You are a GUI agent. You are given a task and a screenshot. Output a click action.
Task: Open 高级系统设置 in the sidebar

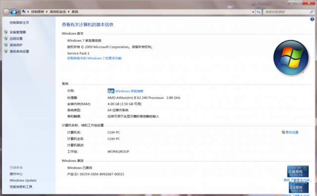point(19,51)
